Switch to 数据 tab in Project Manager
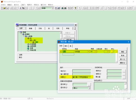The width and height of the screenshot is (136, 100). coord(30,28)
